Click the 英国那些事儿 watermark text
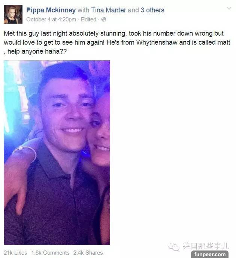This screenshot has height=258, width=236. click(205, 246)
